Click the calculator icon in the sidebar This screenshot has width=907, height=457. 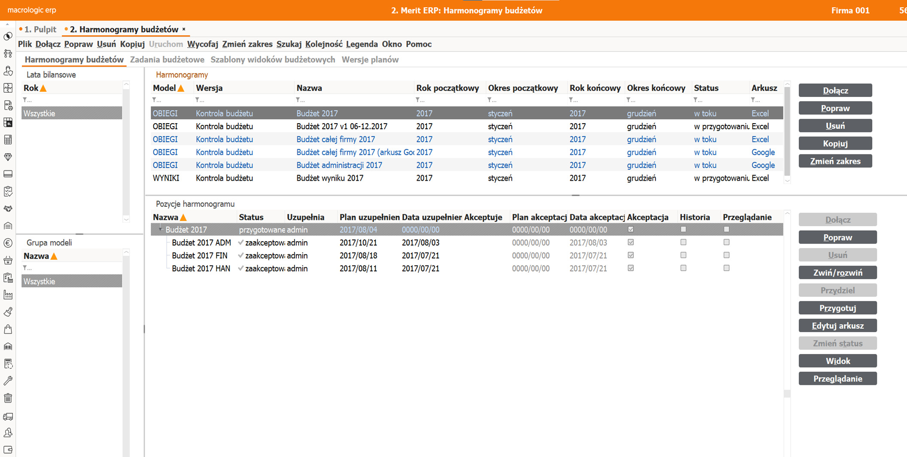click(8, 140)
